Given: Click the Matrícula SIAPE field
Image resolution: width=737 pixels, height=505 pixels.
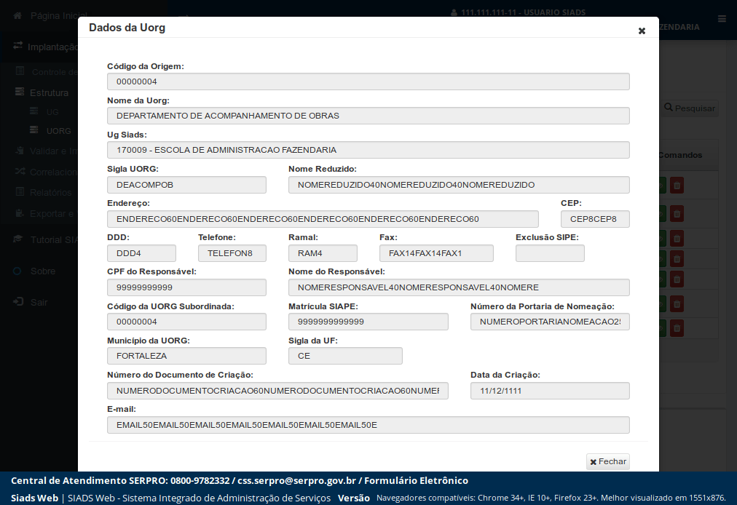Looking at the screenshot, I should click(x=368, y=322).
